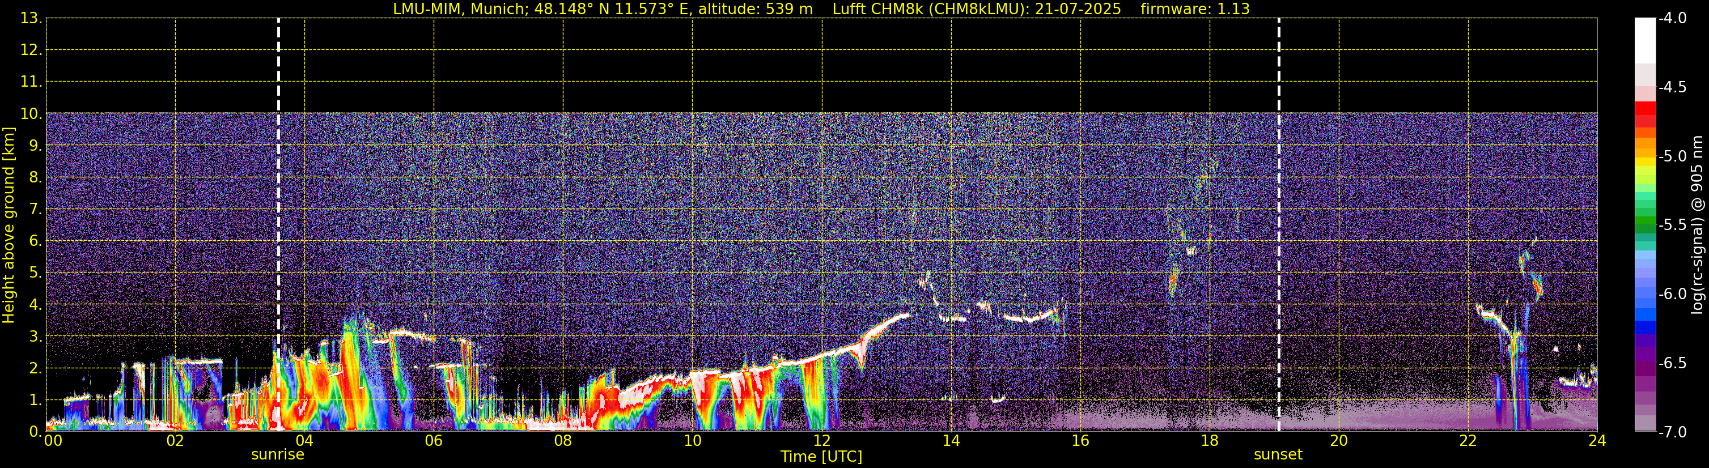
Task: Select the "sunrise" label below the time axis
Action: point(277,455)
